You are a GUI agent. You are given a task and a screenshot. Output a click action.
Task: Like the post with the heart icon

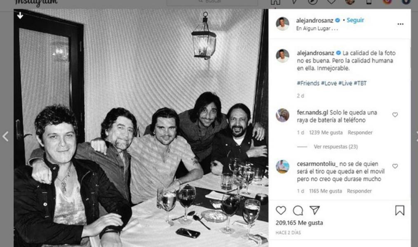[281, 210]
